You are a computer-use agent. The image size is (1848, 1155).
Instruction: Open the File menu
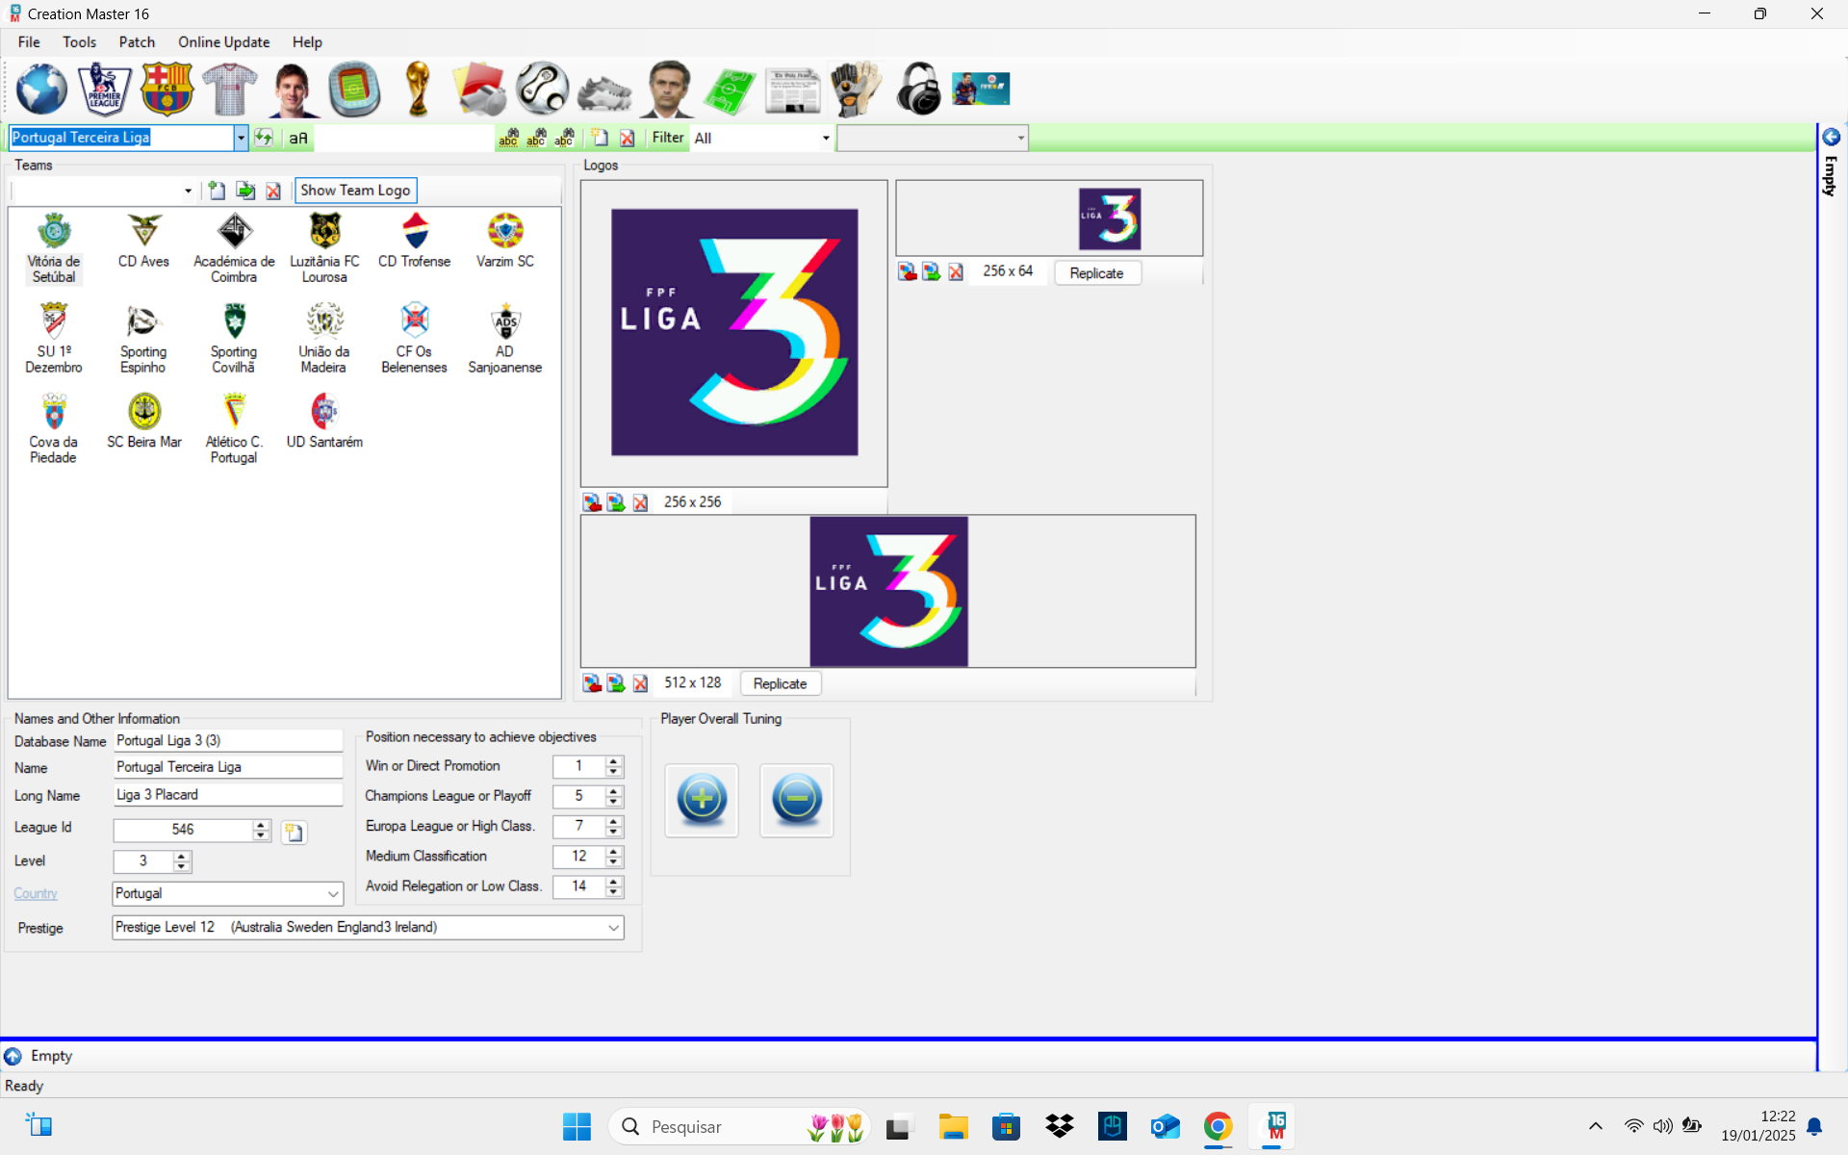point(29,42)
